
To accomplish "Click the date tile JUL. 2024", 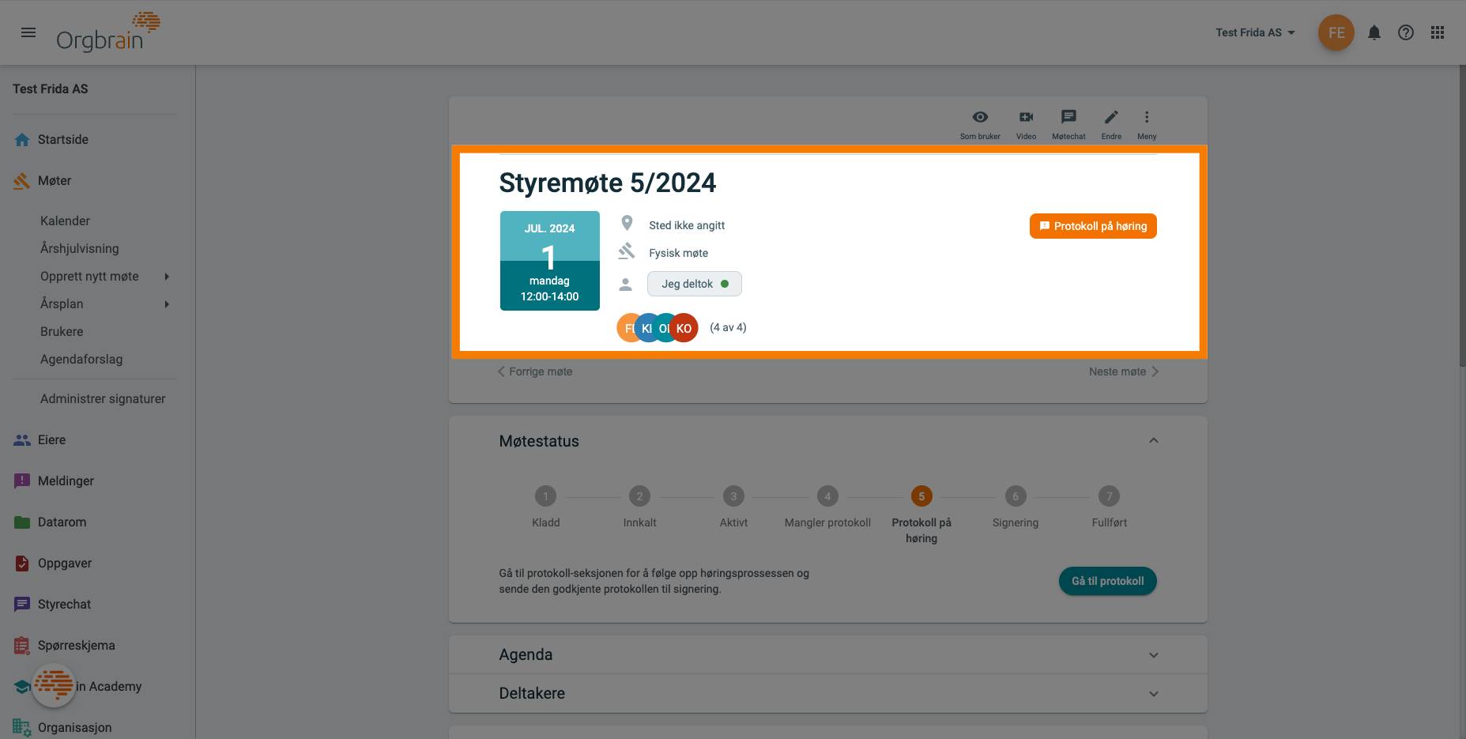I will 550,261.
